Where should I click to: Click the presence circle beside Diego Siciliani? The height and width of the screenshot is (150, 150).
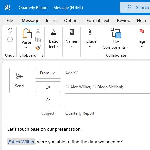(x=94, y=87)
